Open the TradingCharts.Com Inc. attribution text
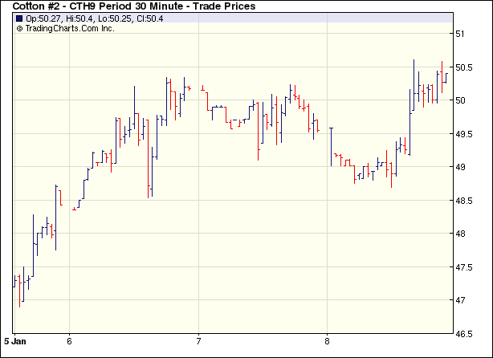Image resolution: width=493 pixels, height=358 pixels. (x=70, y=28)
